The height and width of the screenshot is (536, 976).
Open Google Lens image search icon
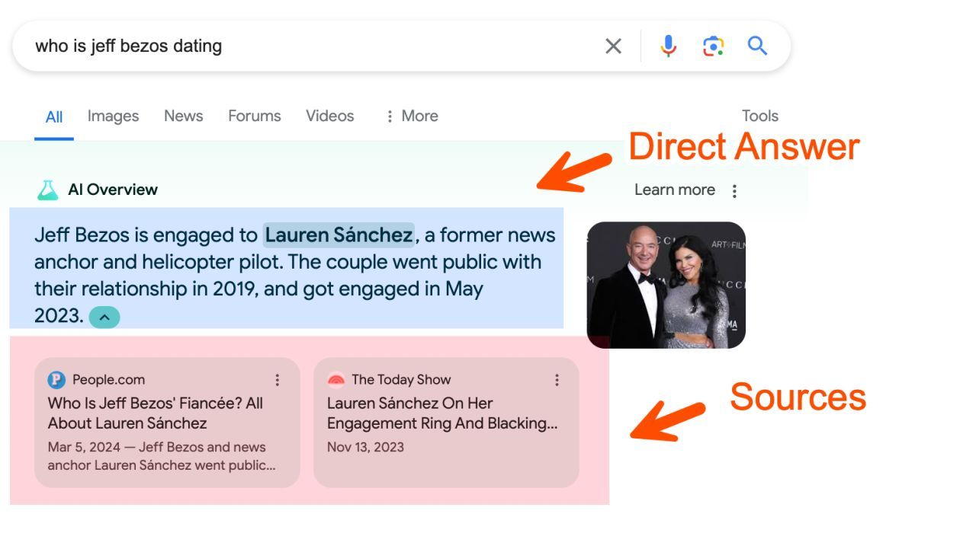pyautogui.click(x=713, y=46)
